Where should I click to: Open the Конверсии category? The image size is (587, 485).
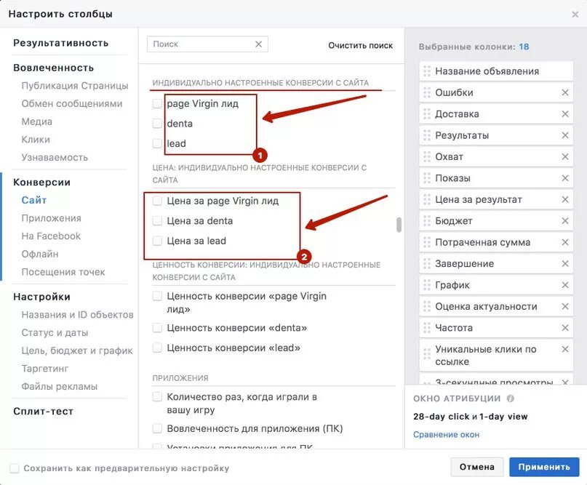(x=41, y=183)
